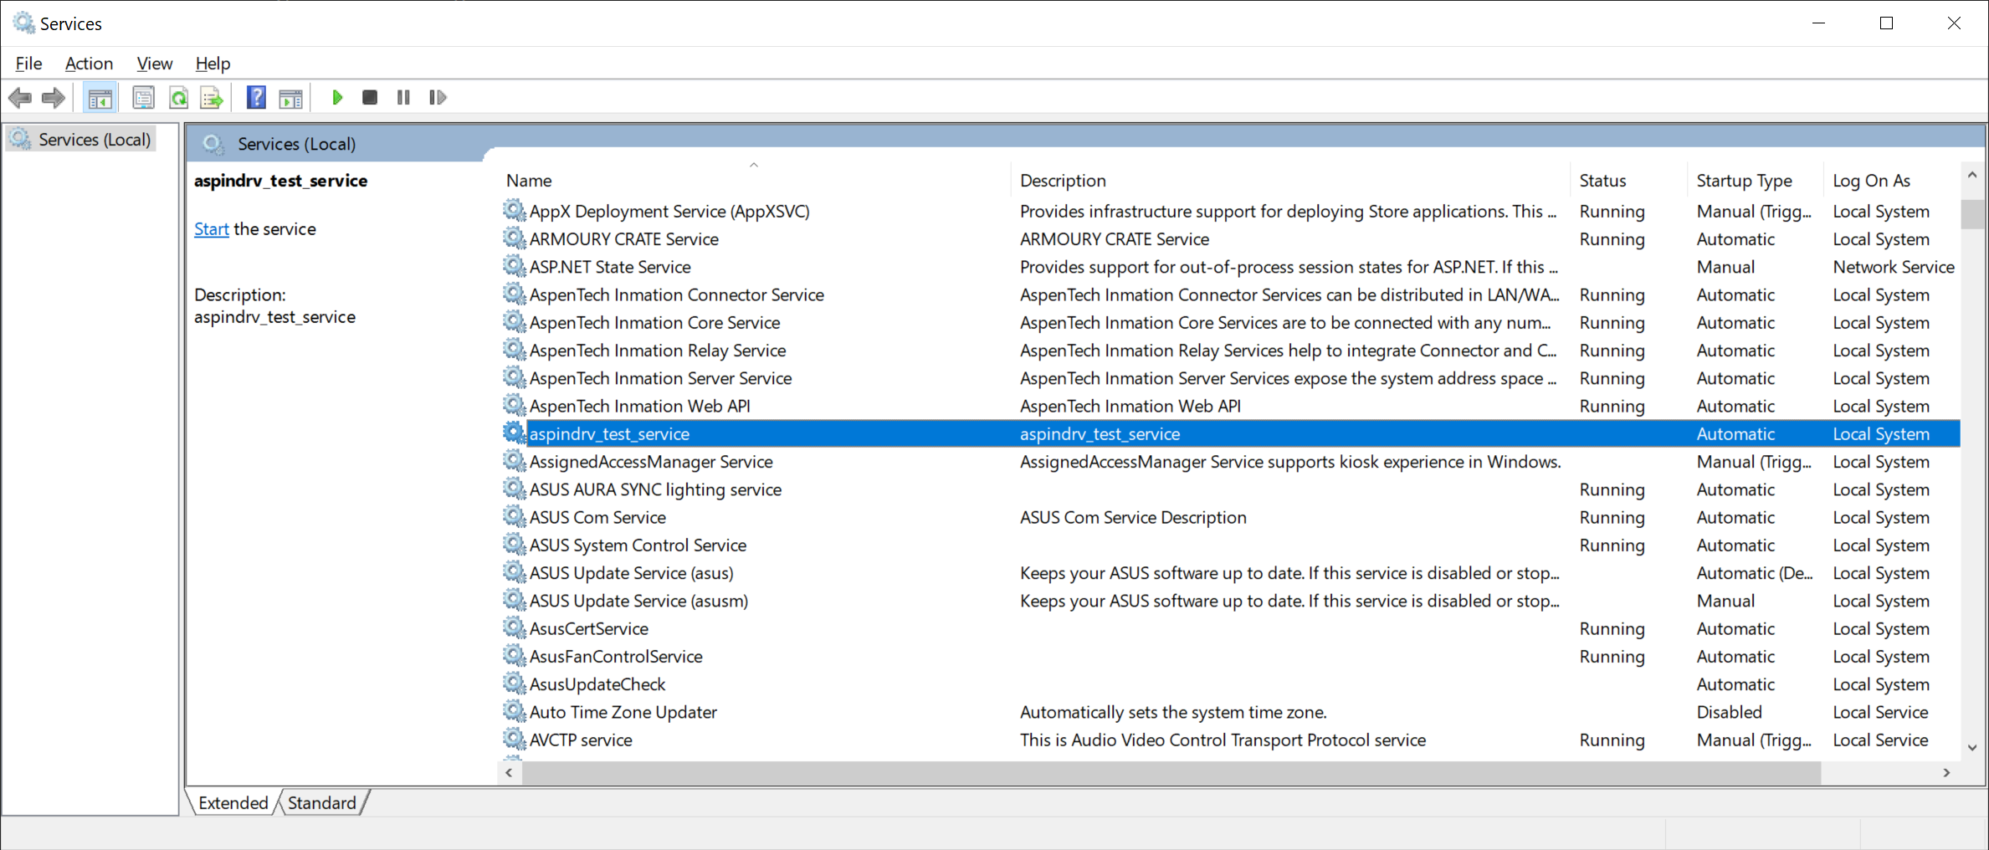Open Properties toolbar icon

[x=144, y=98]
